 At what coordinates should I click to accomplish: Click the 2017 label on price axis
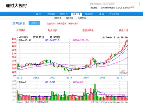[x=119, y=78]
